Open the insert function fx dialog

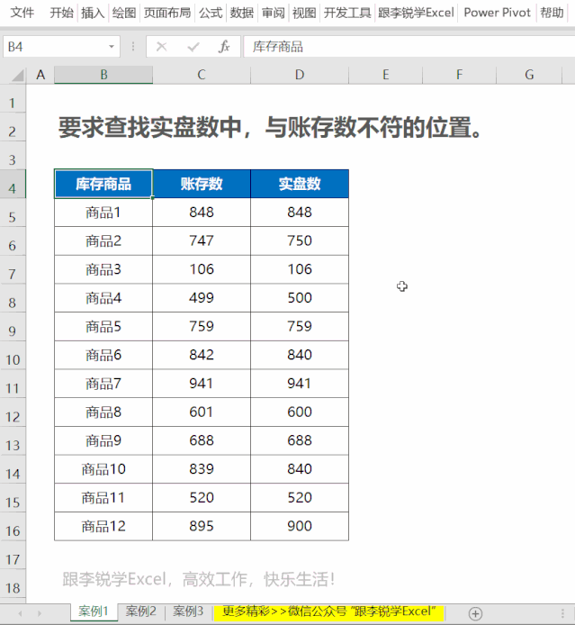pos(224,47)
